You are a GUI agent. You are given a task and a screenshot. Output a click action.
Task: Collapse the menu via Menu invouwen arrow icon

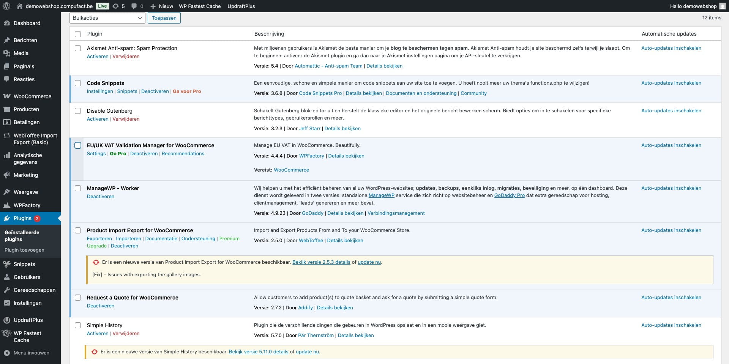[x=7, y=353]
